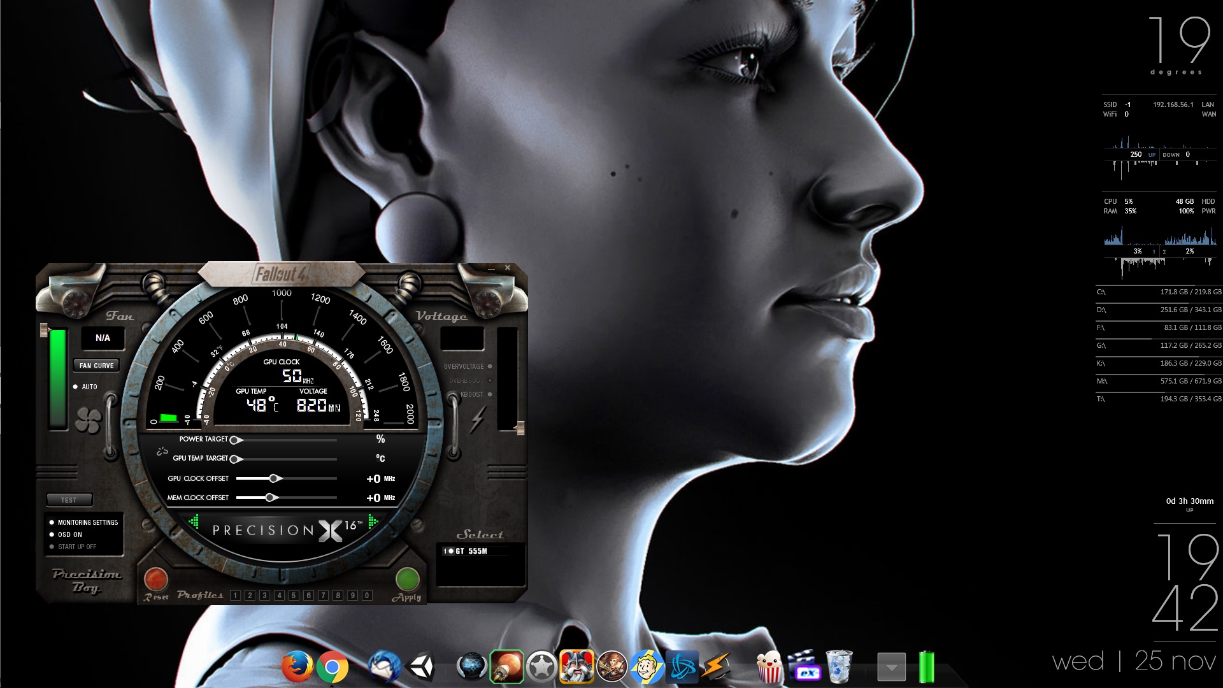Click the fan speed N/A readout
This screenshot has height=688, width=1223.
[x=103, y=338]
